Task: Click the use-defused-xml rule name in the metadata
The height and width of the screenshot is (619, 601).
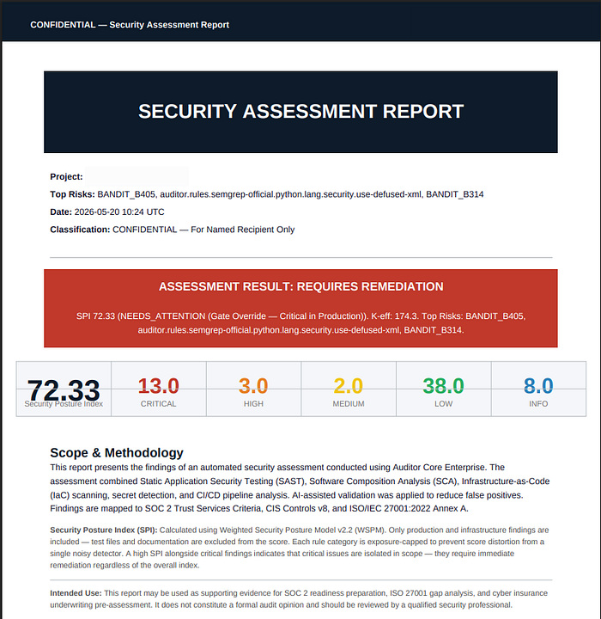Action: pos(291,194)
